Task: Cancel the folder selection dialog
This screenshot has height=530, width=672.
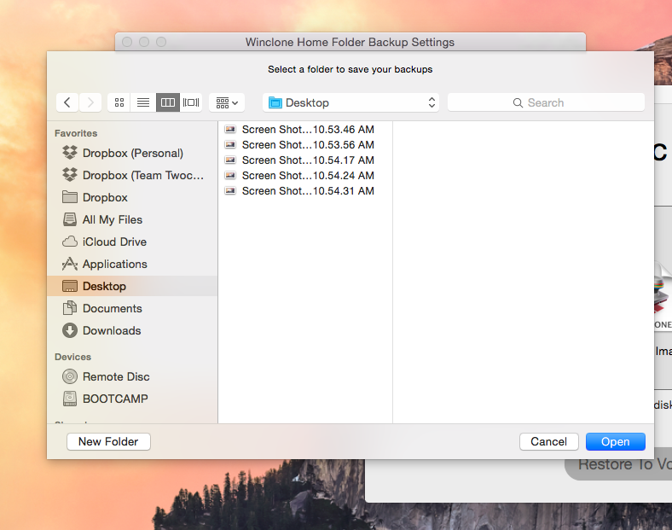Action: (549, 442)
